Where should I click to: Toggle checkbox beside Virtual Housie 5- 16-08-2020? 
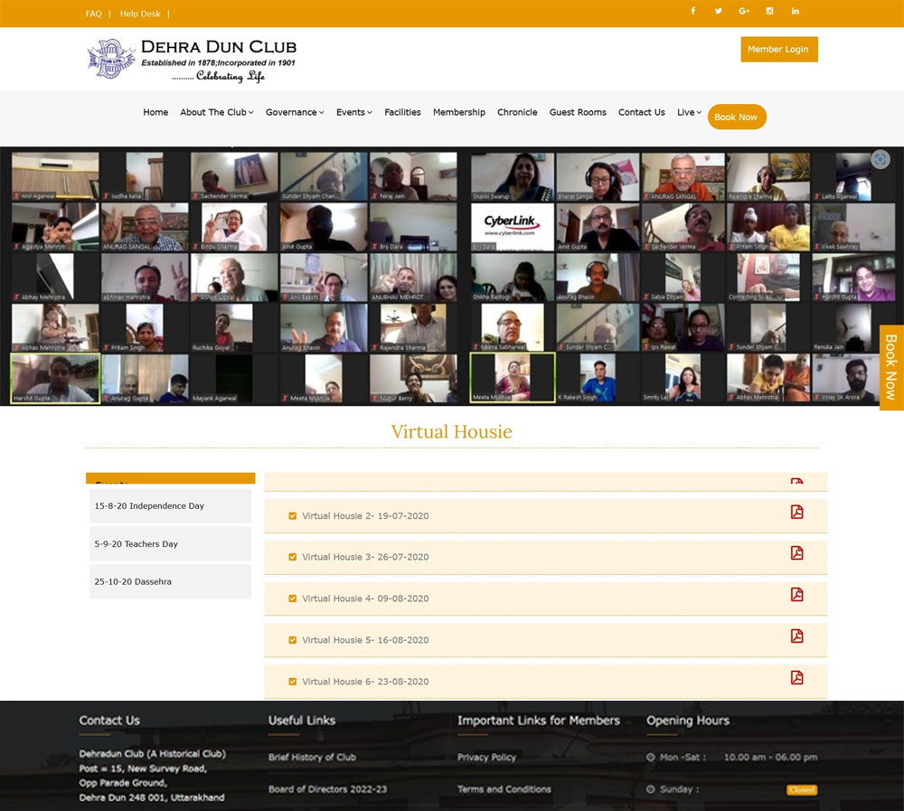[x=292, y=640]
